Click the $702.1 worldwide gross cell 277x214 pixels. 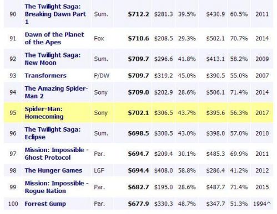138,113
